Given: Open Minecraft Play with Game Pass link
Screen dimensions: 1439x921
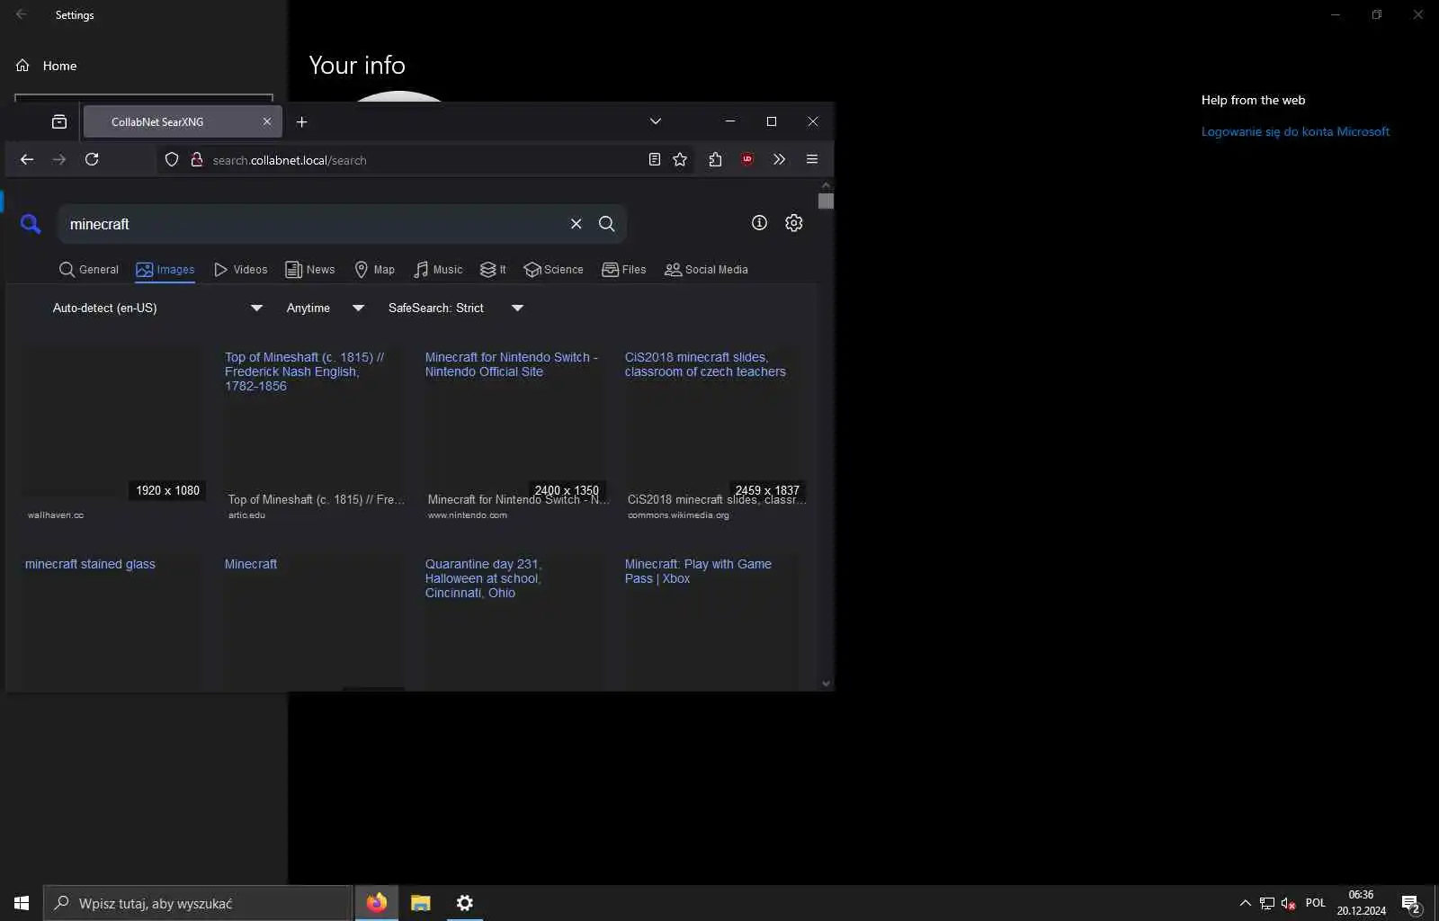Looking at the screenshot, I should 698,571.
